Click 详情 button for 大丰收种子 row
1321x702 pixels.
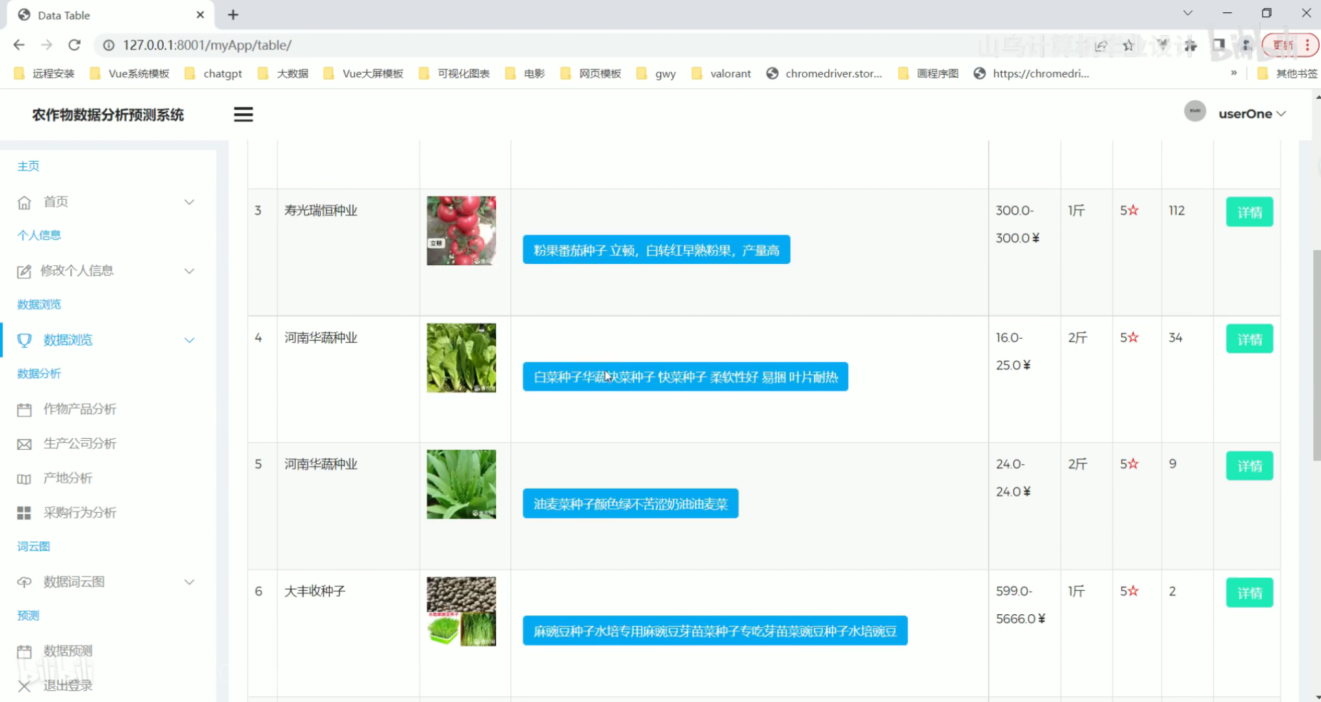[1249, 593]
